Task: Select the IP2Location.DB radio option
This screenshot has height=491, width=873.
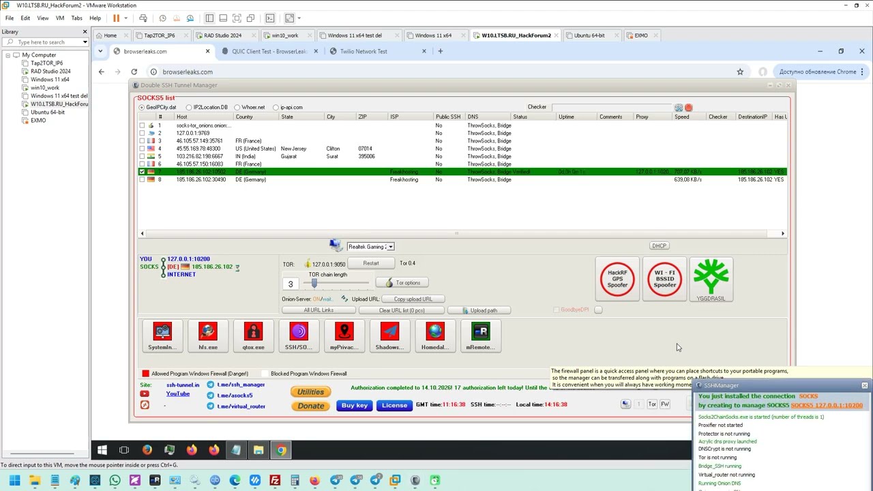Action: click(x=189, y=107)
